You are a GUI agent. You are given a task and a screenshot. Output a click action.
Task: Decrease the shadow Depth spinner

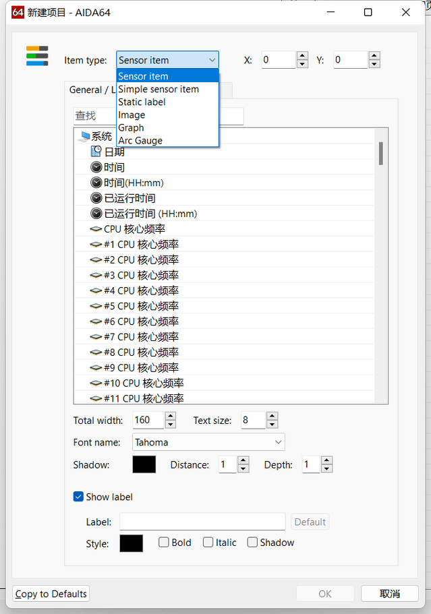(x=326, y=468)
